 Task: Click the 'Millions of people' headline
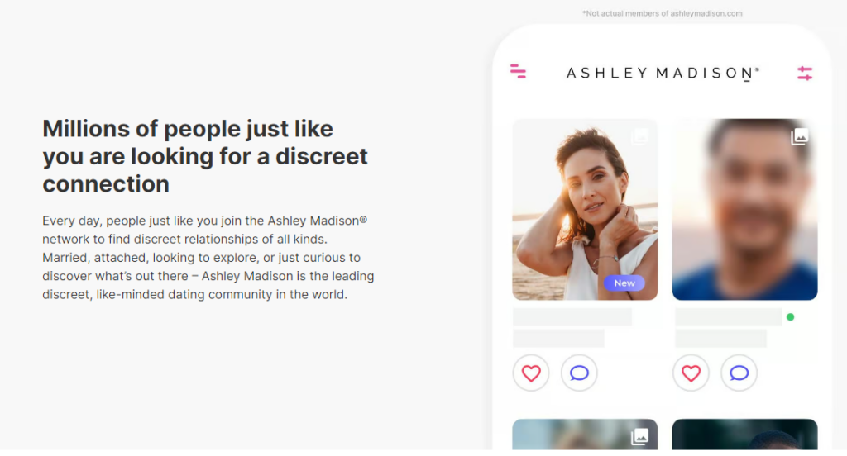pyautogui.click(x=205, y=156)
